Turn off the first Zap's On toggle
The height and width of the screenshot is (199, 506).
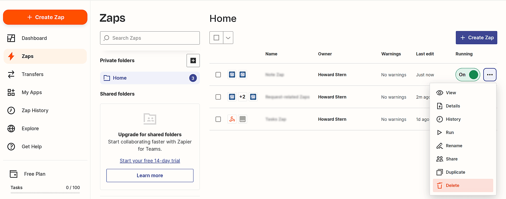coord(468,75)
